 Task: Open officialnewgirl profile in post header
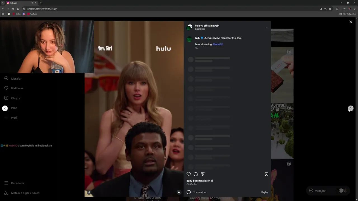(x=211, y=26)
